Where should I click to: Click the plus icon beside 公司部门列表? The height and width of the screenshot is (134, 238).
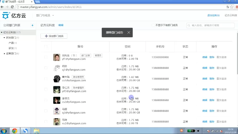pyautogui.click(x=32, y=25)
